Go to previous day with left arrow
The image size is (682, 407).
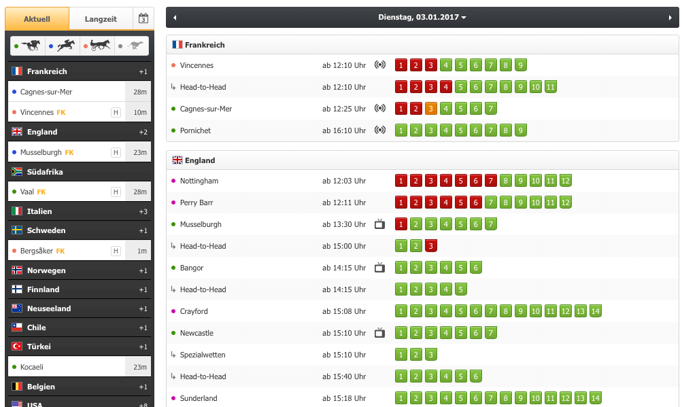pos(175,18)
